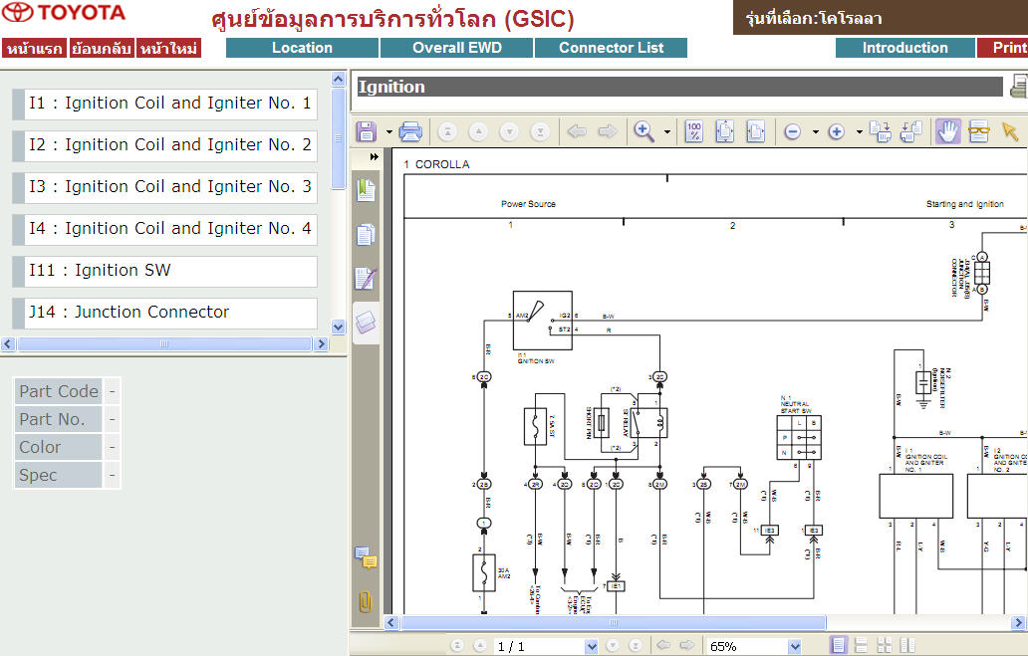Click the หน้าใหม่ new page button
Viewport: 1028px width, 656px height.
(168, 49)
